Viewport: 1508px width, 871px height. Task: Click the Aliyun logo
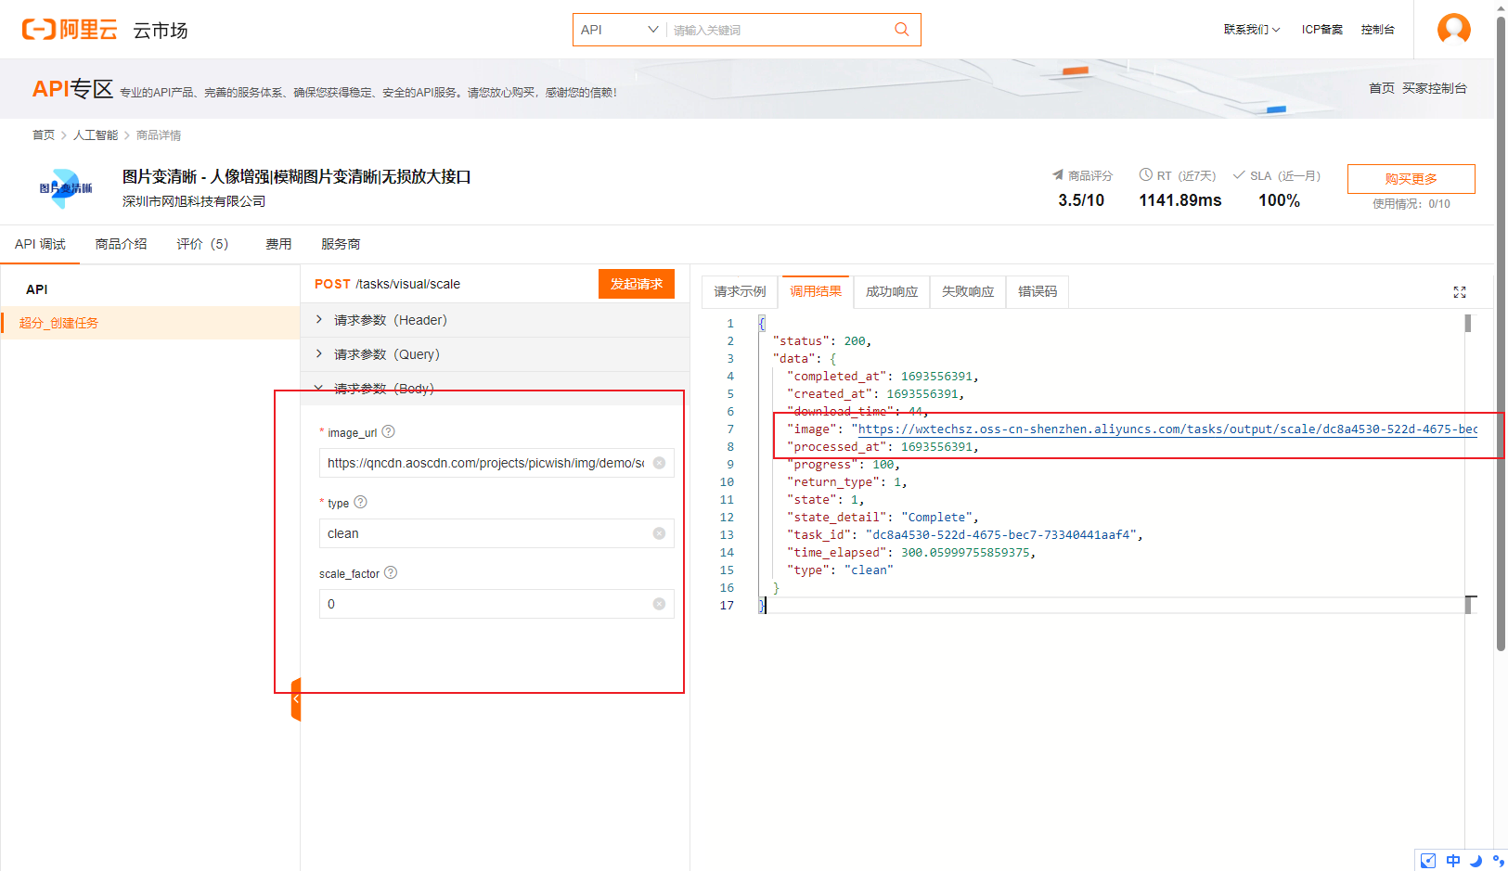(x=70, y=30)
